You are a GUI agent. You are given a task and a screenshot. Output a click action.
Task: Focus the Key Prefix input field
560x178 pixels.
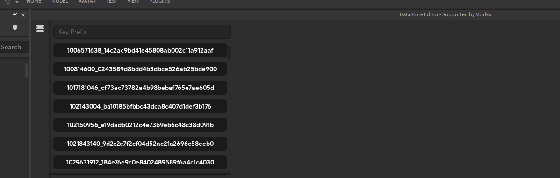point(142,32)
